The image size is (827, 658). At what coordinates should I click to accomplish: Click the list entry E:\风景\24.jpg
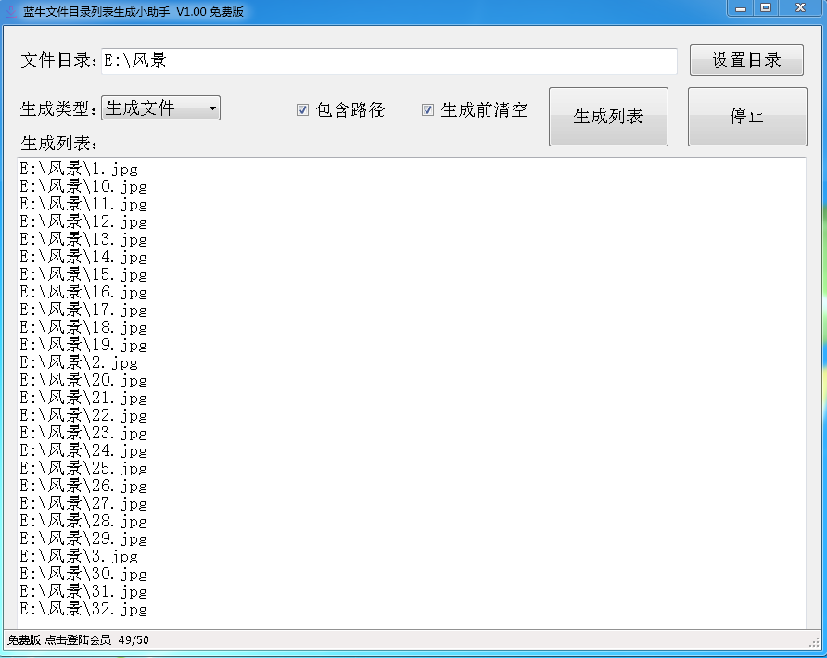(83, 450)
